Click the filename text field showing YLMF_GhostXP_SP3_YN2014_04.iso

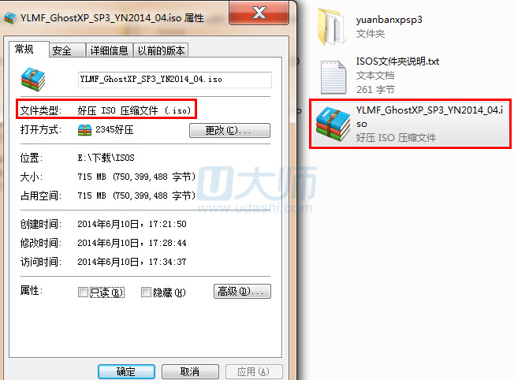[x=175, y=80]
